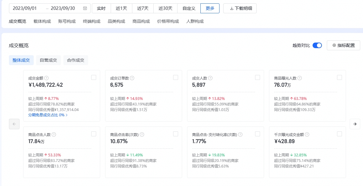Click the 下载明细 button

240,8
